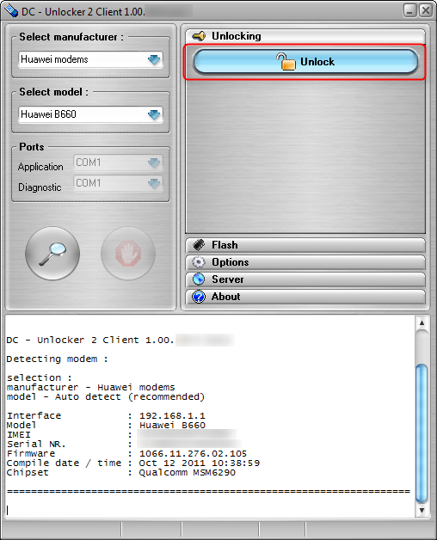Click the key icon beside Unlocking
The image size is (437, 540).
[199, 36]
